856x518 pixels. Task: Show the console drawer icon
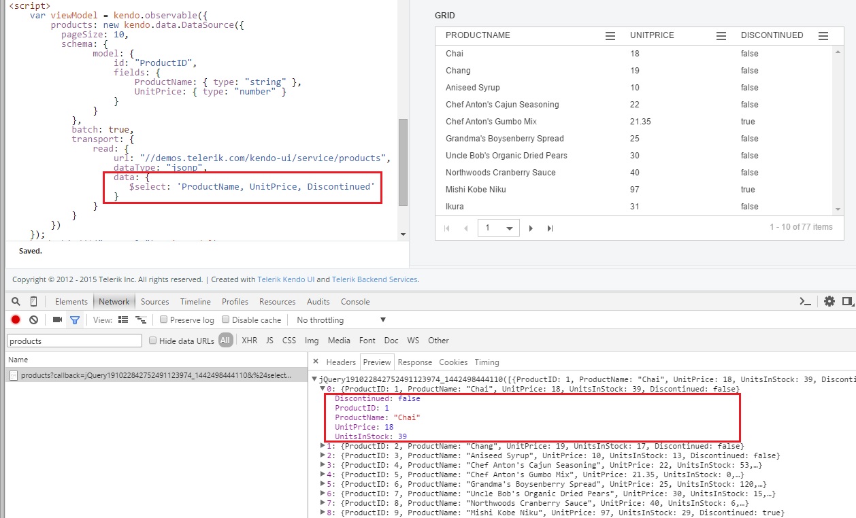point(805,301)
